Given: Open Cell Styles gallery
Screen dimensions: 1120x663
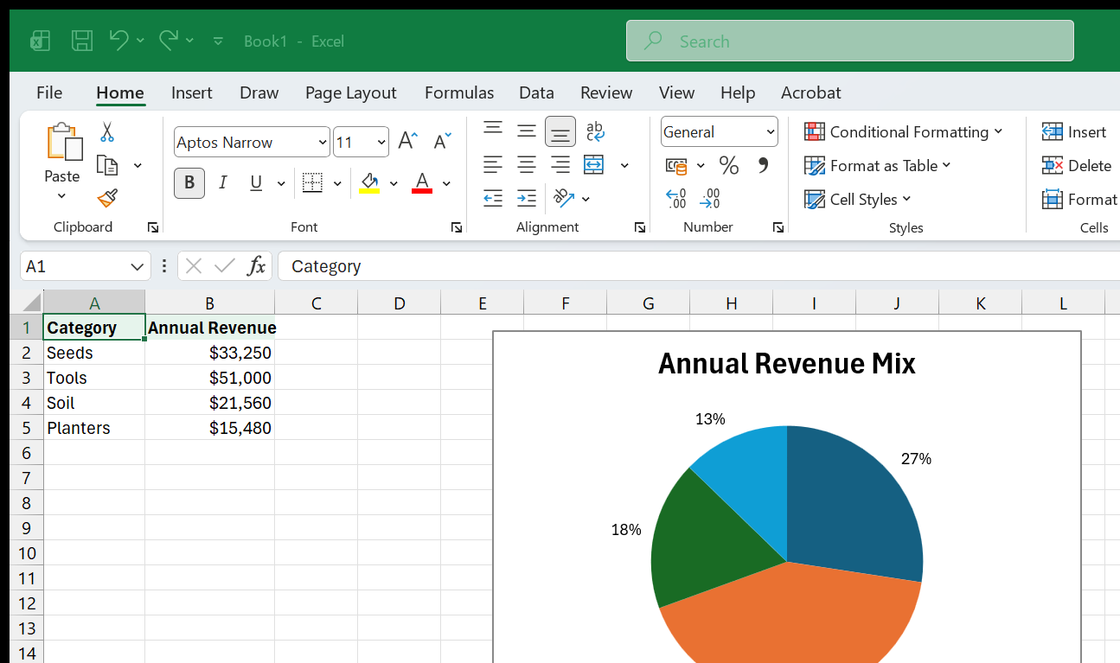Looking at the screenshot, I should pyautogui.click(x=857, y=199).
